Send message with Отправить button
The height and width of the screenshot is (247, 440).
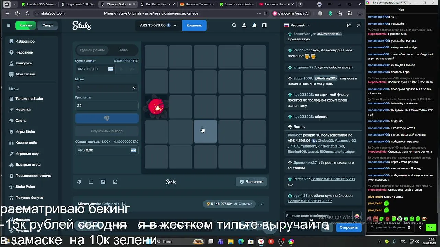349,227
